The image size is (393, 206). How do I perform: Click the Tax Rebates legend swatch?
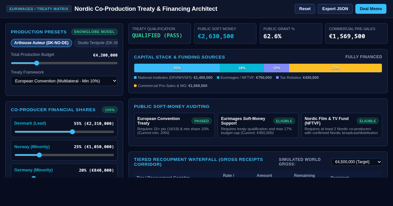277,77
